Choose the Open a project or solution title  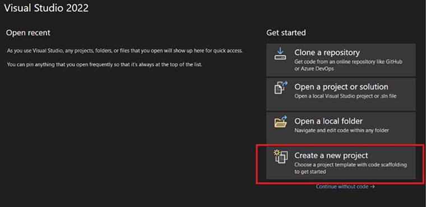point(341,87)
